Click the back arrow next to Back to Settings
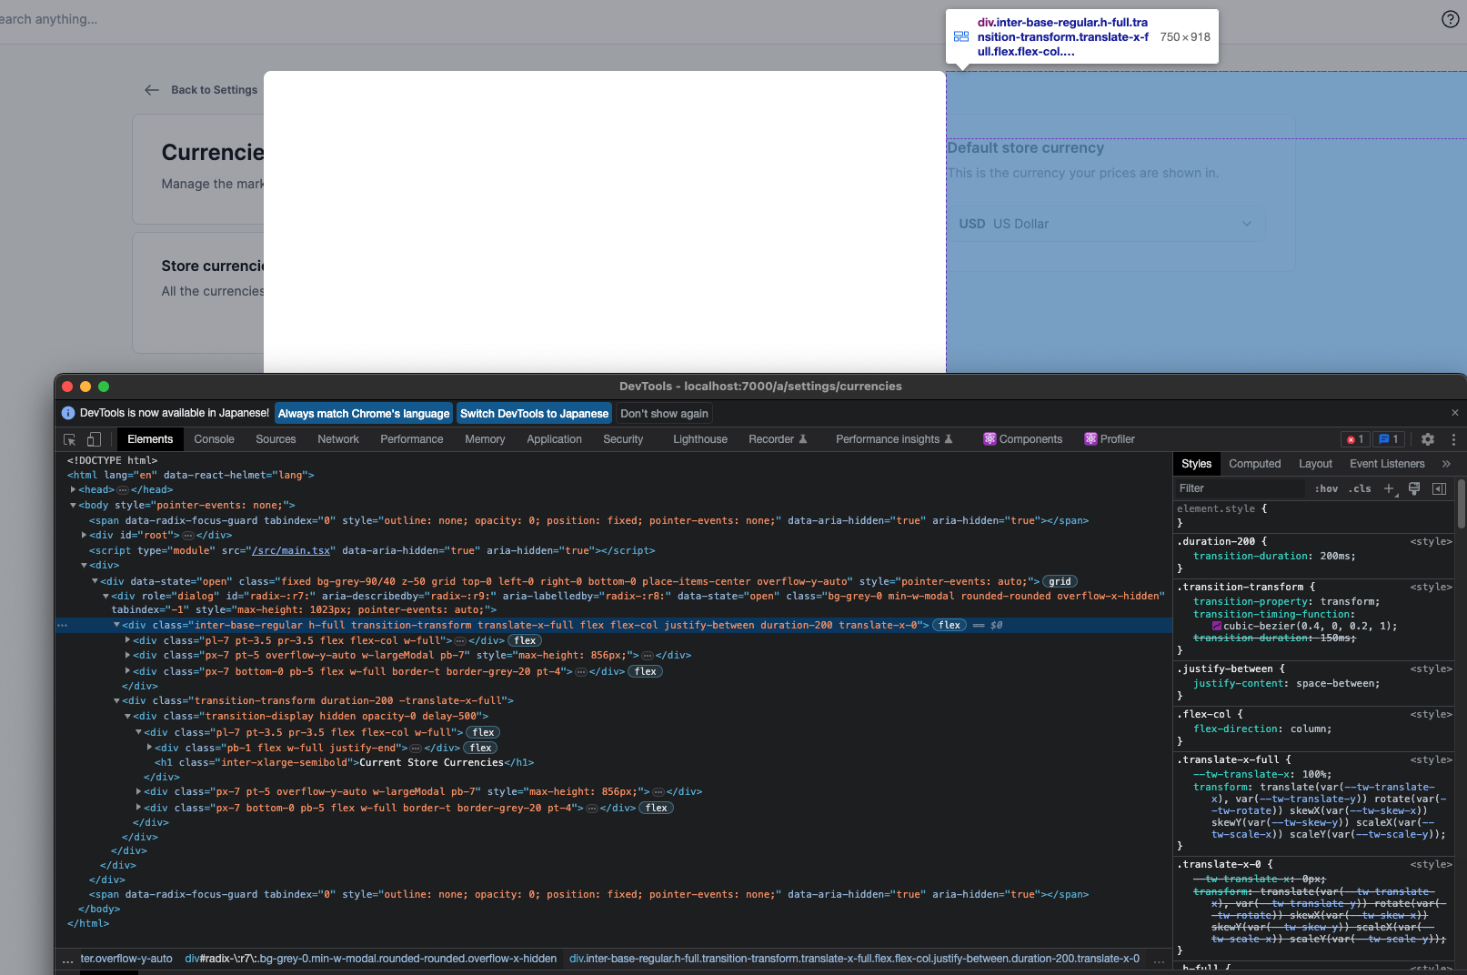Viewport: 1467px width, 975px height. pos(152,90)
